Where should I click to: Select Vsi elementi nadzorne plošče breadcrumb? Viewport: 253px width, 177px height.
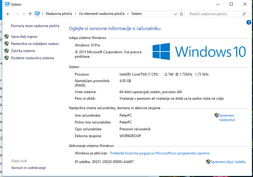tap(102, 14)
